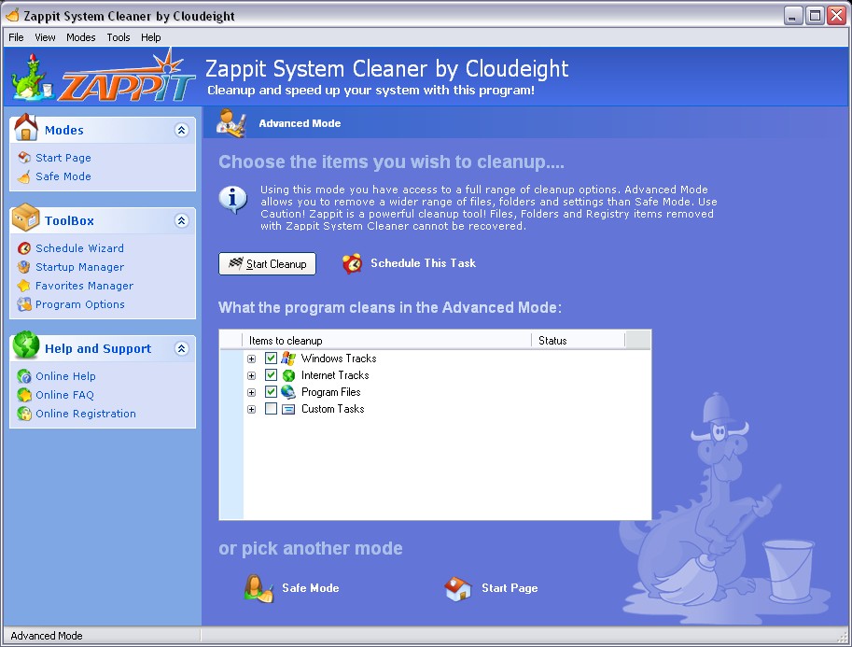Click the Start Page icon in Modes panel
Viewport: 852px width, 647px height.
[24, 158]
